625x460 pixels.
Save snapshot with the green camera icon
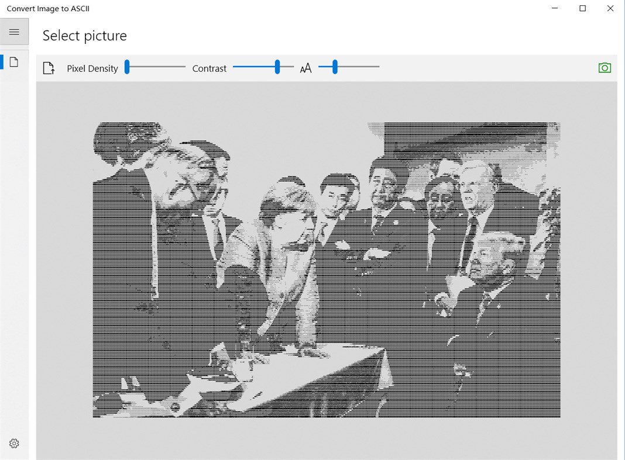(605, 68)
